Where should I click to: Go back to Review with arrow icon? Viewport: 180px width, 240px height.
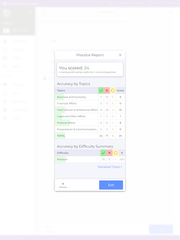pos(63,185)
